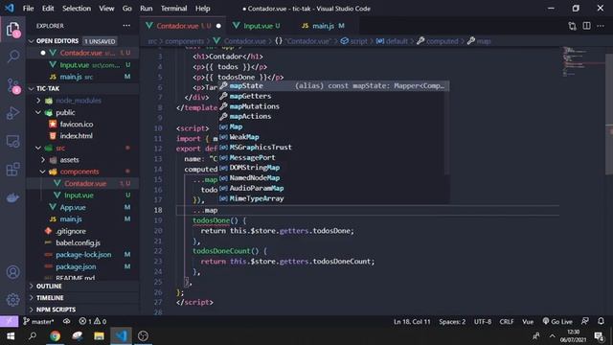This screenshot has width=613, height=345.
Task: Split the editor to the right
Action: click(586, 26)
